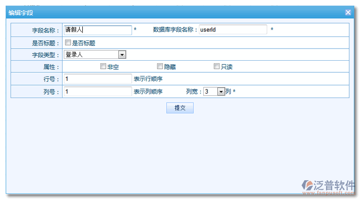Click the 字段名称 row label
The height and width of the screenshot is (200, 360).
pos(45,30)
